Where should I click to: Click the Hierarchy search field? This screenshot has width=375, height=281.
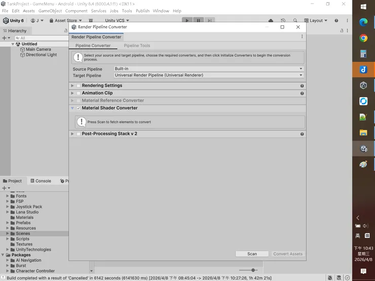point(42,38)
